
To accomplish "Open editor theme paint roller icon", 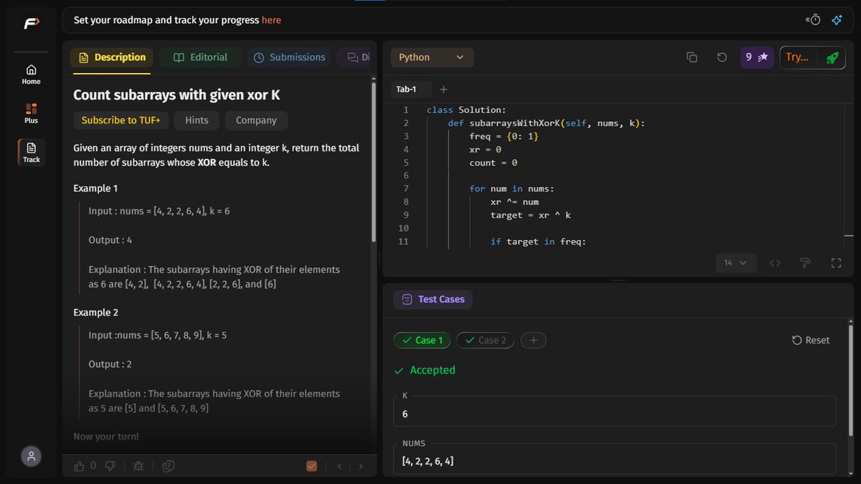I will (x=805, y=263).
